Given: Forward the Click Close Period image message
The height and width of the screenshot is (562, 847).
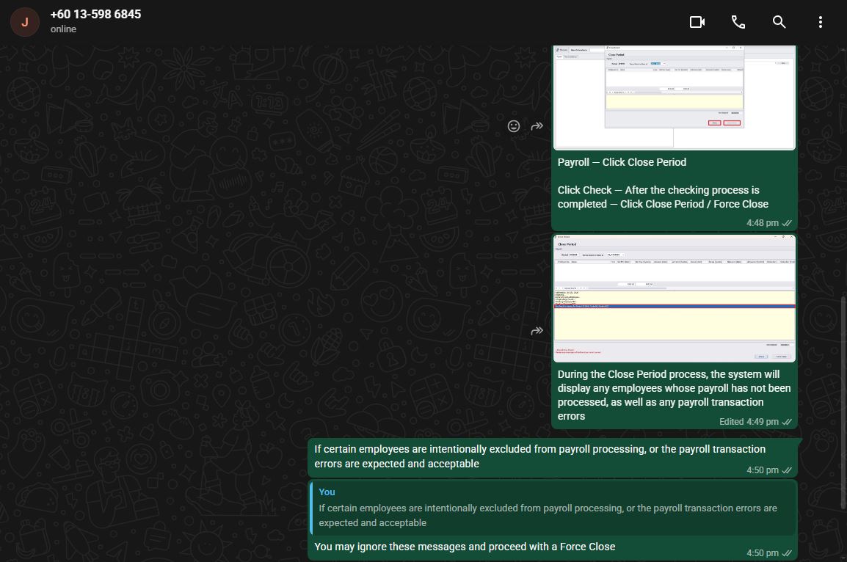Looking at the screenshot, I should 537,125.
